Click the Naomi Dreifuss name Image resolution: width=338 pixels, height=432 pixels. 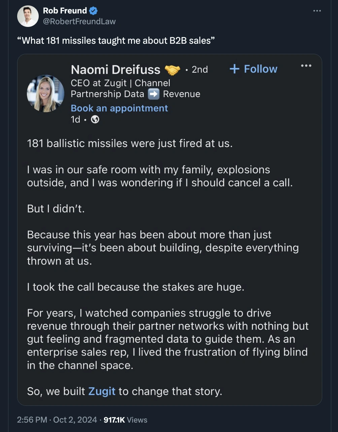pyautogui.click(x=115, y=69)
